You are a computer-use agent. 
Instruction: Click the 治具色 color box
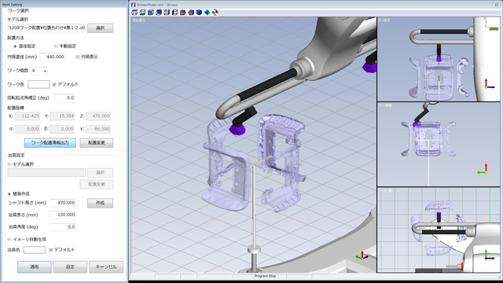click(35, 250)
